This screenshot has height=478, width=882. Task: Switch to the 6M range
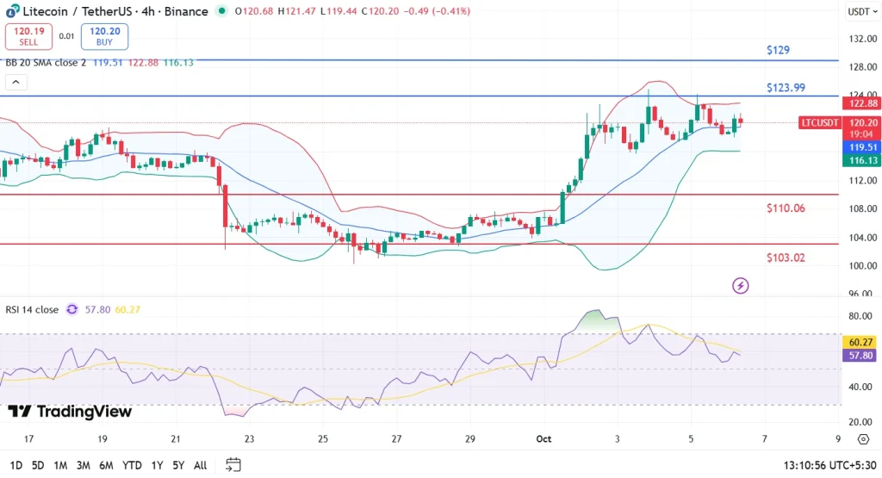[x=106, y=465]
